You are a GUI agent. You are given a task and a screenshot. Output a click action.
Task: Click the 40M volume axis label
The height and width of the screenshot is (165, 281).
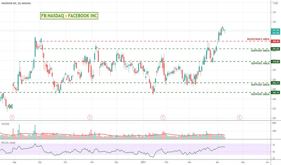pos(274,131)
